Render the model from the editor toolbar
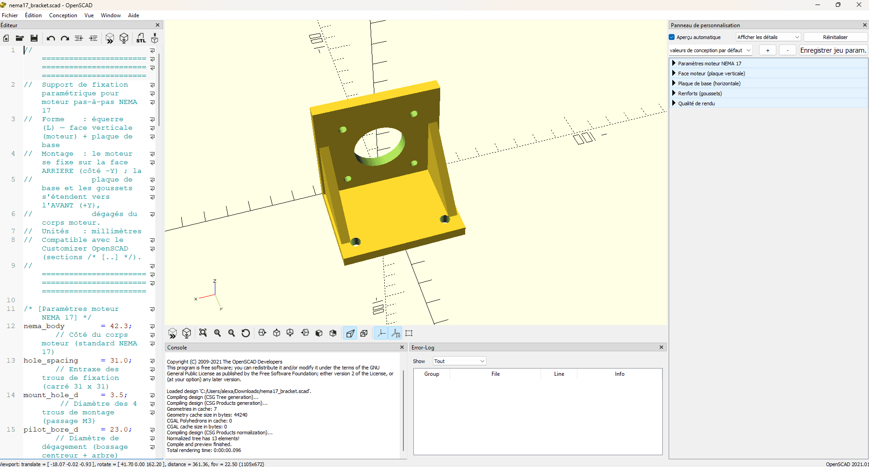This screenshot has height=467, width=869. pos(124,38)
